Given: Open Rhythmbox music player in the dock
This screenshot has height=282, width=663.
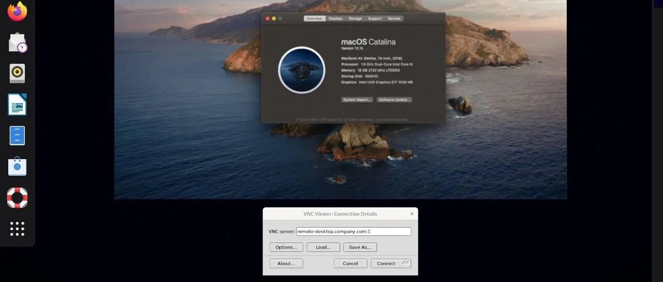Looking at the screenshot, I should tap(17, 74).
